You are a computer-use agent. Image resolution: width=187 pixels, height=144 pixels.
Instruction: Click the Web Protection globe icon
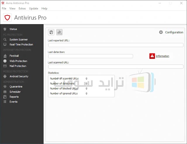tap(5, 61)
